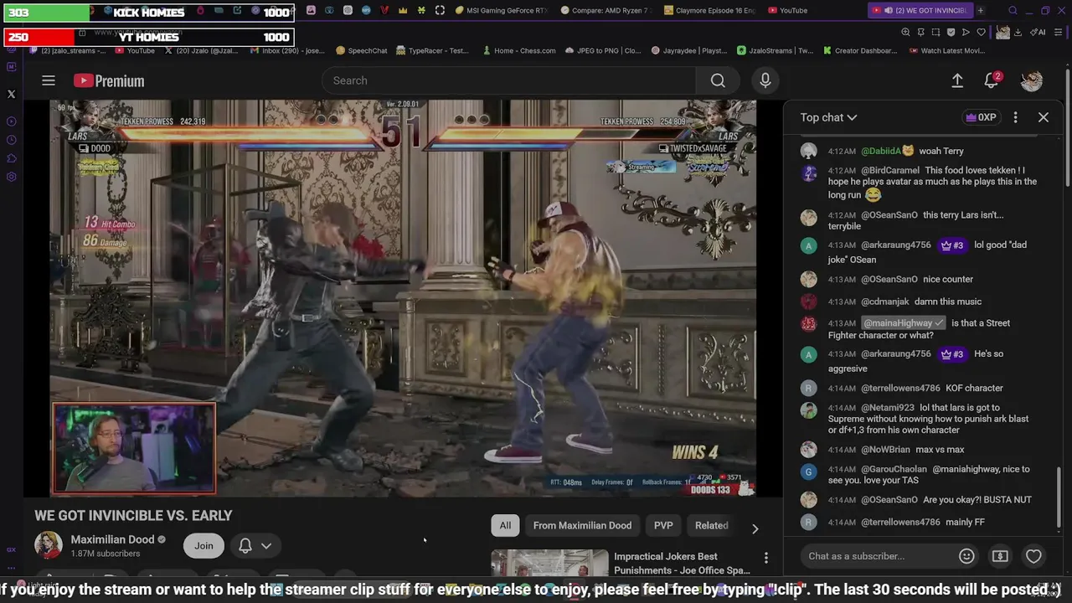Viewport: 1072px width, 603px height.
Task: Click @Netami923's username in chat
Action: [x=888, y=407]
